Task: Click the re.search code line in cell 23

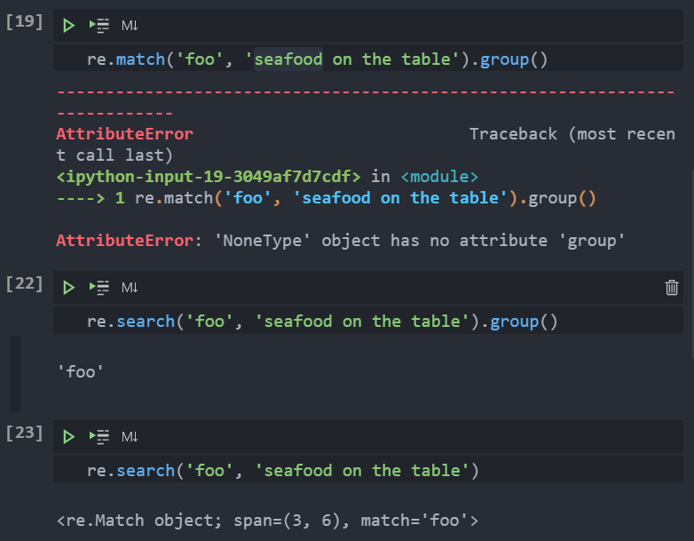Action: 283,471
